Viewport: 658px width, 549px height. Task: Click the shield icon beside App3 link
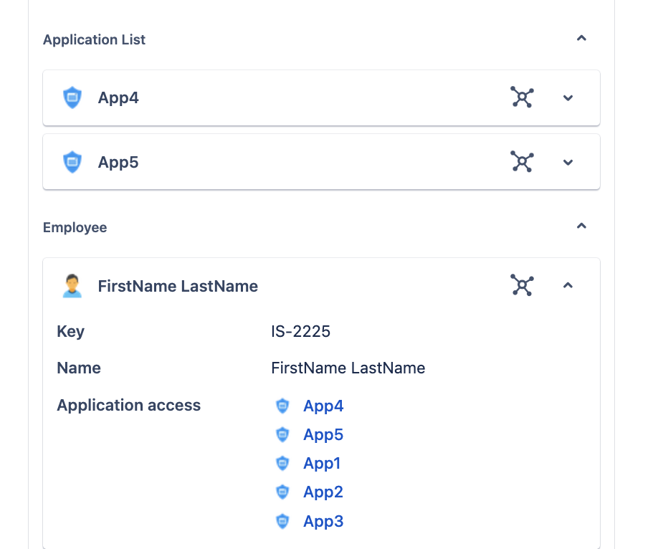[x=282, y=521]
